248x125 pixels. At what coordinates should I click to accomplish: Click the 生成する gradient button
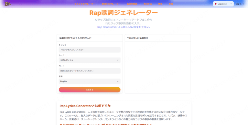tap(90, 90)
